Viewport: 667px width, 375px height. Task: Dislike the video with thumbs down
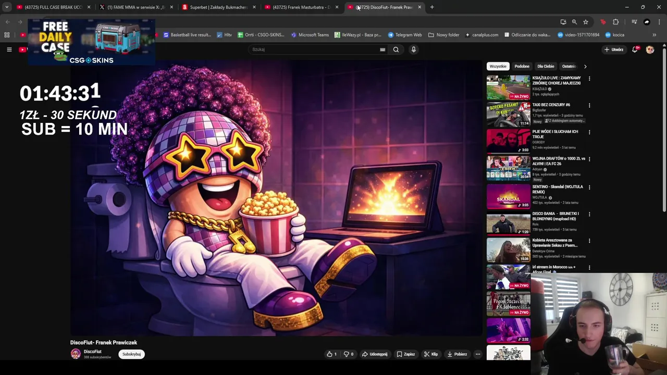(349, 354)
